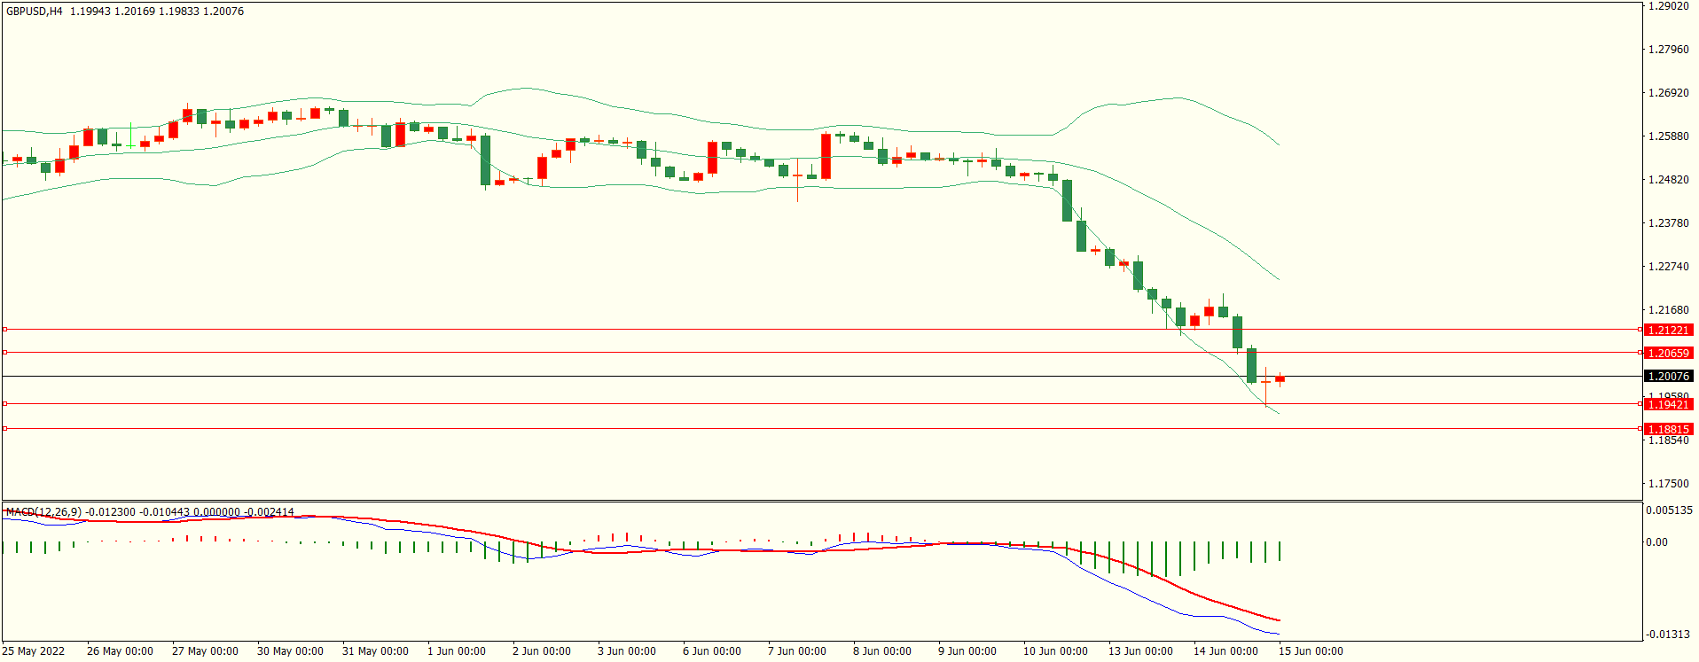
Task: Click the -0.01313 MACD scale value
Action: [x=1668, y=635]
